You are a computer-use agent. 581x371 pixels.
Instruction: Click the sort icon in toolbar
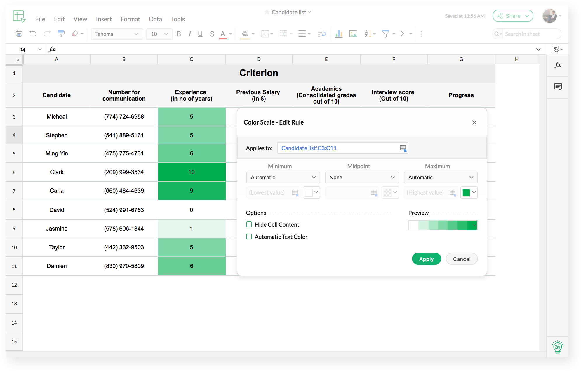[367, 34]
